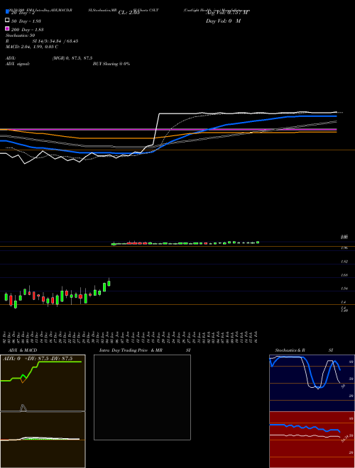Select the '50 Day = 1.93' legend text
The width and height of the screenshot is (355, 468).
pos(26,21)
